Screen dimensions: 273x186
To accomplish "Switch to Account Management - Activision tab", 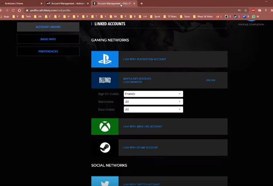I will tap(68, 4).
